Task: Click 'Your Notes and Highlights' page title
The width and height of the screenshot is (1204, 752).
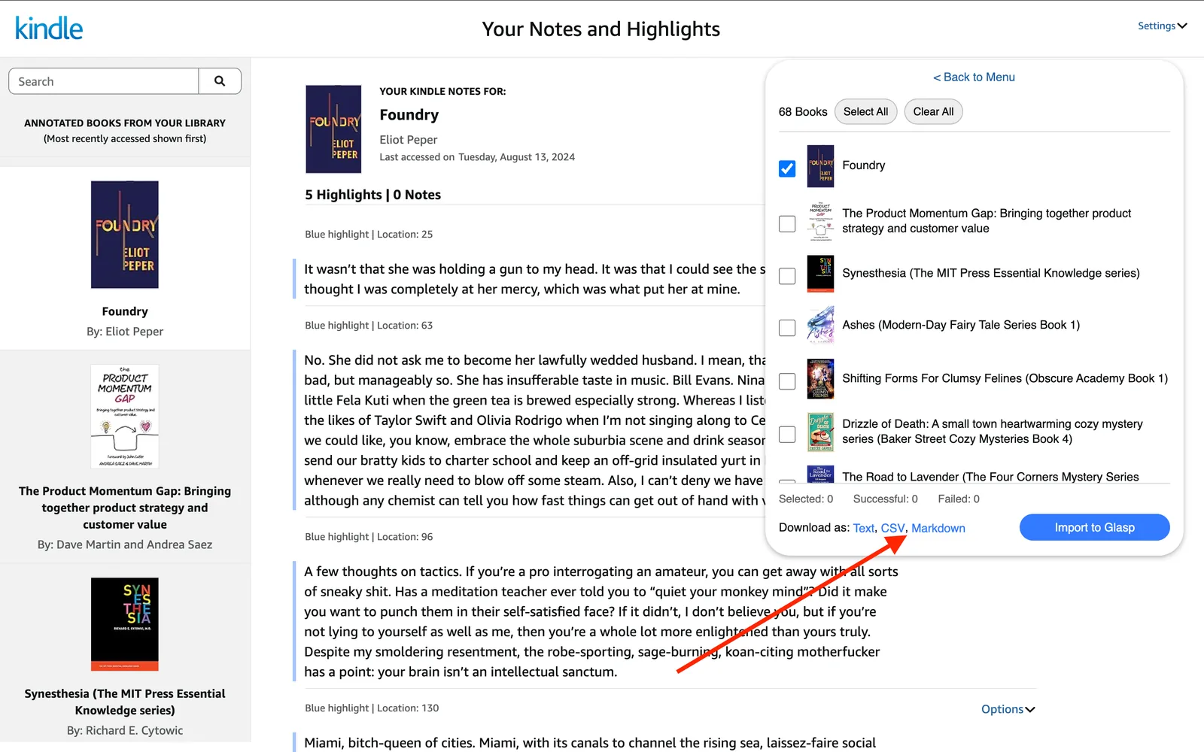Action: click(x=601, y=29)
